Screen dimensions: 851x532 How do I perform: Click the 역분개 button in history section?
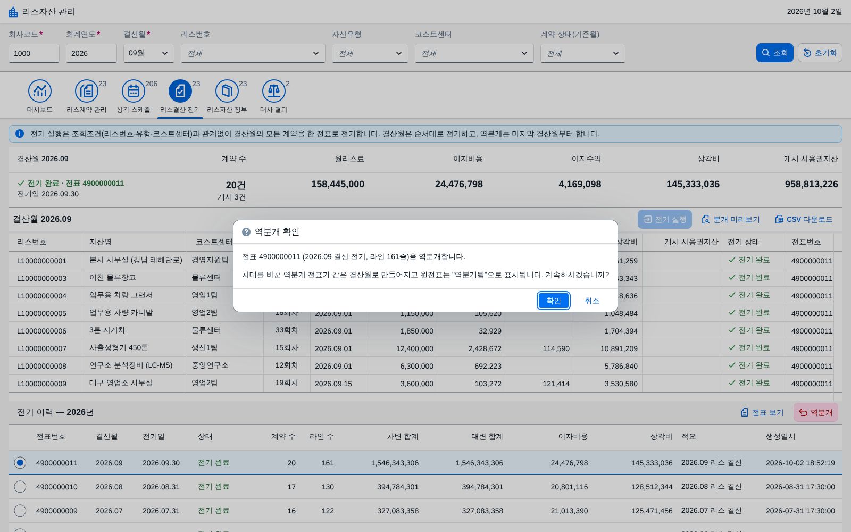click(x=816, y=412)
